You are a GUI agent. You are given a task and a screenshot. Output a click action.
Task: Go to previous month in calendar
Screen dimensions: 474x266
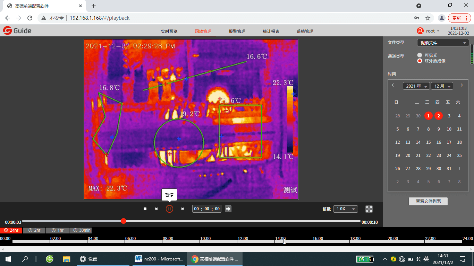point(393,85)
